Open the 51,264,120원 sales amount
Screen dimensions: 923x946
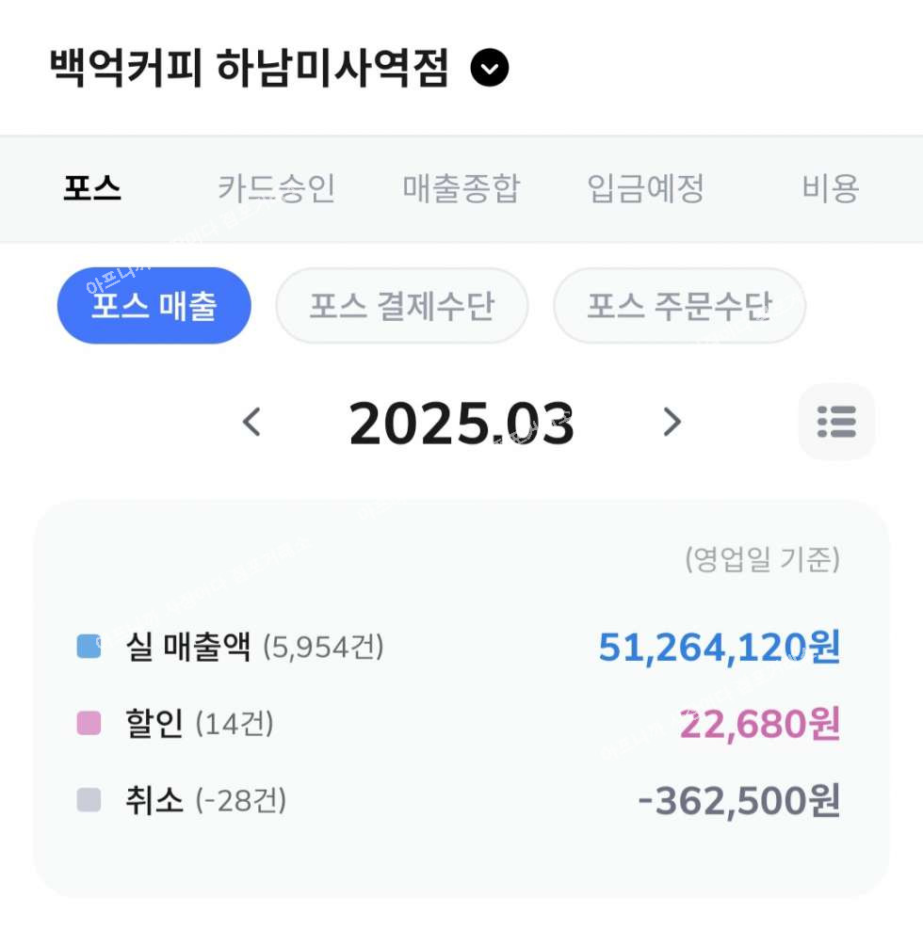pos(719,647)
